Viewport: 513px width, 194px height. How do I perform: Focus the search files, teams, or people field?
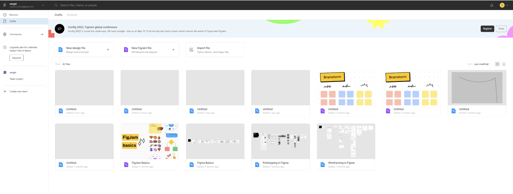[78, 5]
